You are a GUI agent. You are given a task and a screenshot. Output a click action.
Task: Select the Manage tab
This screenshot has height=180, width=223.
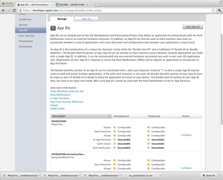click(x=62, y=19)
